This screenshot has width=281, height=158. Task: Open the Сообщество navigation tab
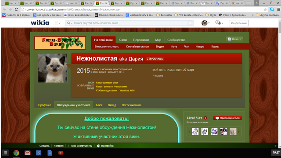tap(177, 40)
